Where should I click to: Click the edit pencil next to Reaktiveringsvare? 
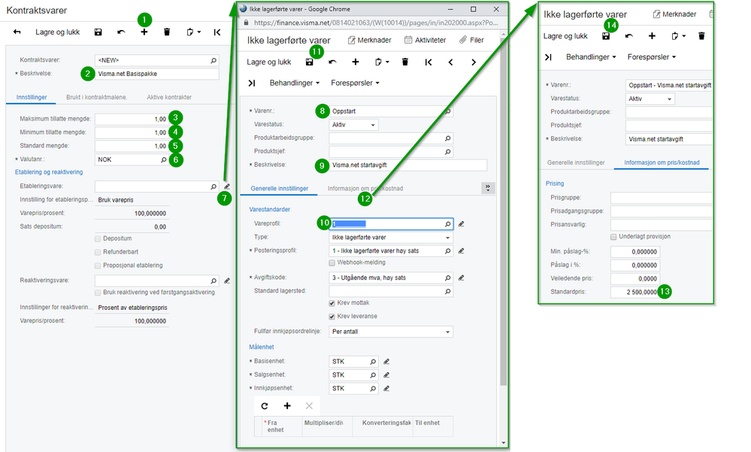coord(227,281)
